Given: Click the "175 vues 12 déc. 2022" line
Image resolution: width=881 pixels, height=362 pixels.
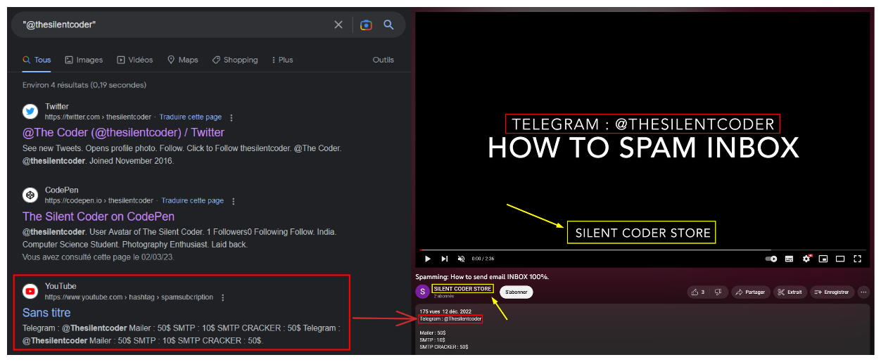Looking at the screenshot, I should point(445,311).
